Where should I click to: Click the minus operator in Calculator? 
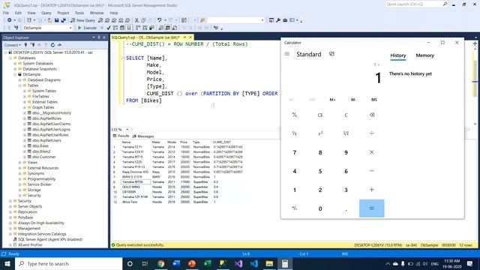pos(372,171)
